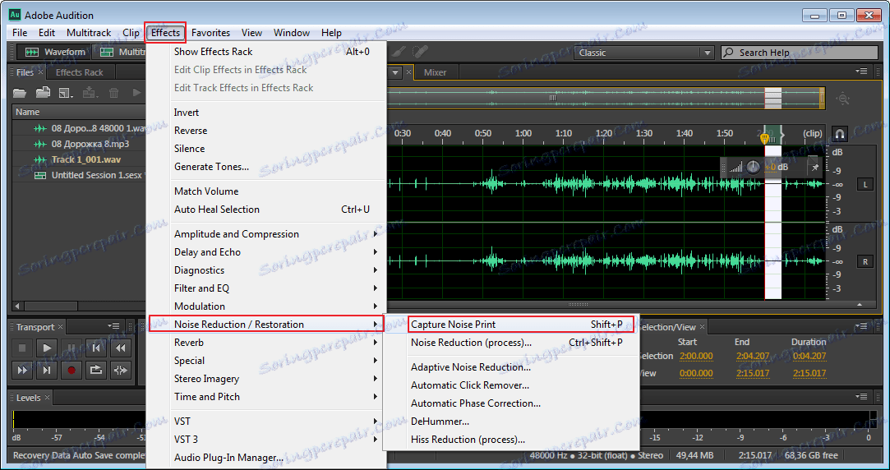Toggle the right channel R button
This screenshot has height=470, width=890.
[865, 261]
